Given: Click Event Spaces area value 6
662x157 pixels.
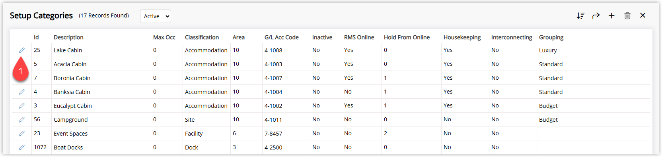Looking at the screenshot, I should [x=234, y=133].
